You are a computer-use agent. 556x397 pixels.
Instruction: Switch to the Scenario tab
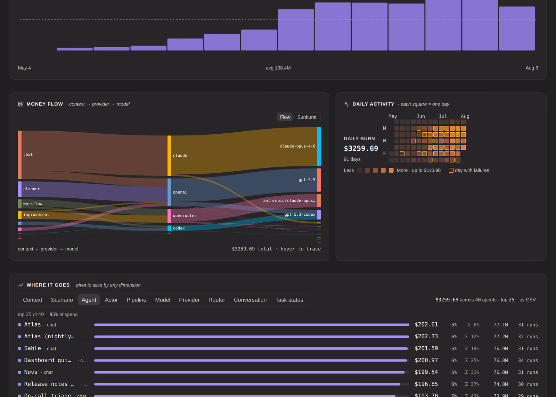click(62, 300)
